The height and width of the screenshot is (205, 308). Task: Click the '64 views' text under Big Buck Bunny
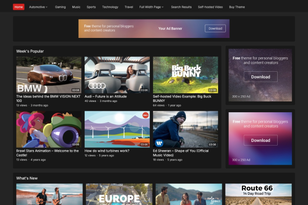pyautogui.click(x=159, y=106)
